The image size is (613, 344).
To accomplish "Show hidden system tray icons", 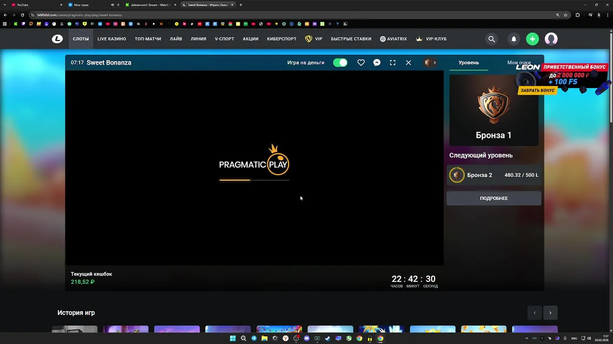I will pyautogui.click(x=527, y=338).
